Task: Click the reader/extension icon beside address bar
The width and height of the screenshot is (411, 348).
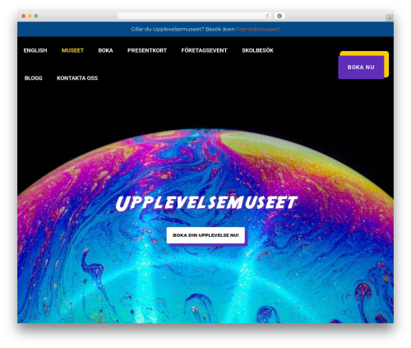Action: (279, 16)
